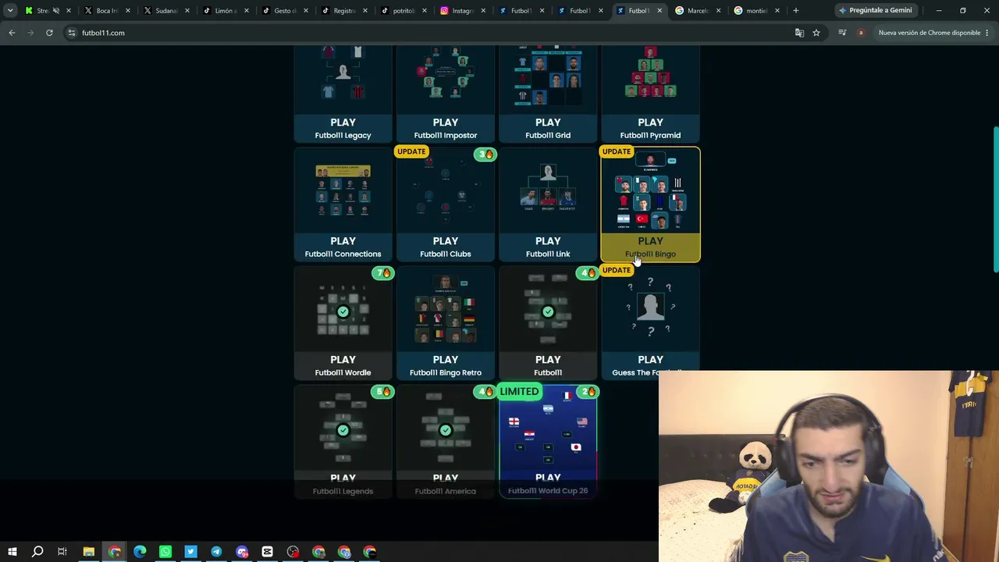
Task: Open the Chrome three-dot menu
Action: point(987,33)
